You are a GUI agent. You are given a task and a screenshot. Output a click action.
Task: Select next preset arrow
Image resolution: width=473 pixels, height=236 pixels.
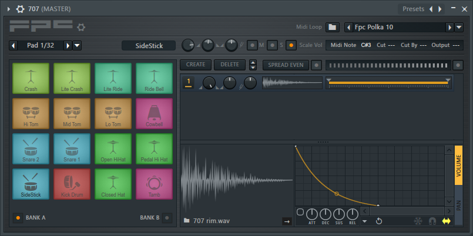coord(440,9)
